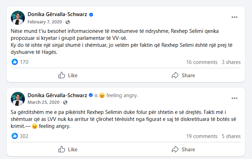Screen dimensions: 252x159
Task: Click the verified badge on the first post
Action: 91,15
